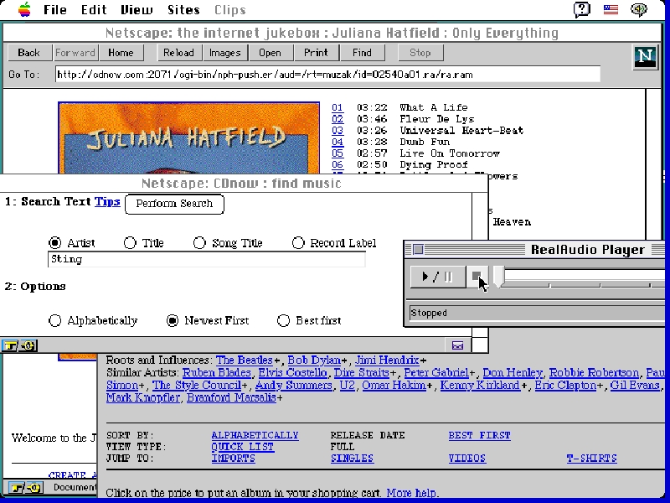
Task: Open the Tips link
Action: tap(107, 201)
